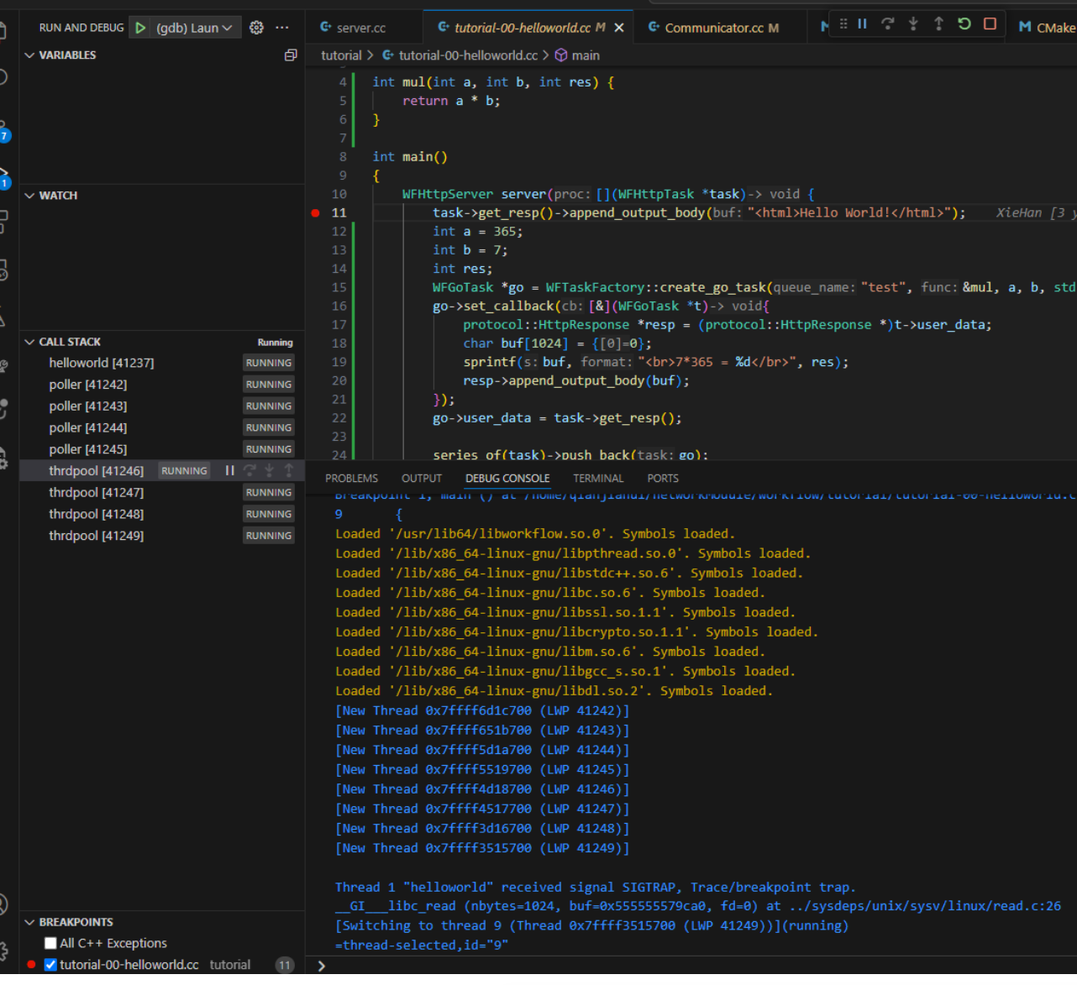The width and height of the screenshot is (1077, 985).
Task: Pause the thrdpool [41246] thread
Action: pos(229,471)
